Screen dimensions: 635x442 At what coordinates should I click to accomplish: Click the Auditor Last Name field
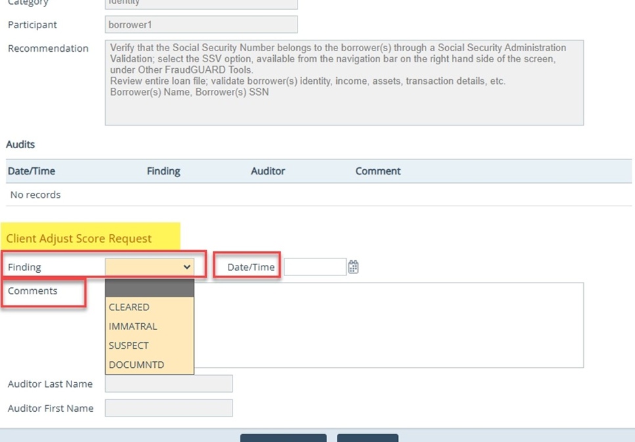tap(169, 384)
